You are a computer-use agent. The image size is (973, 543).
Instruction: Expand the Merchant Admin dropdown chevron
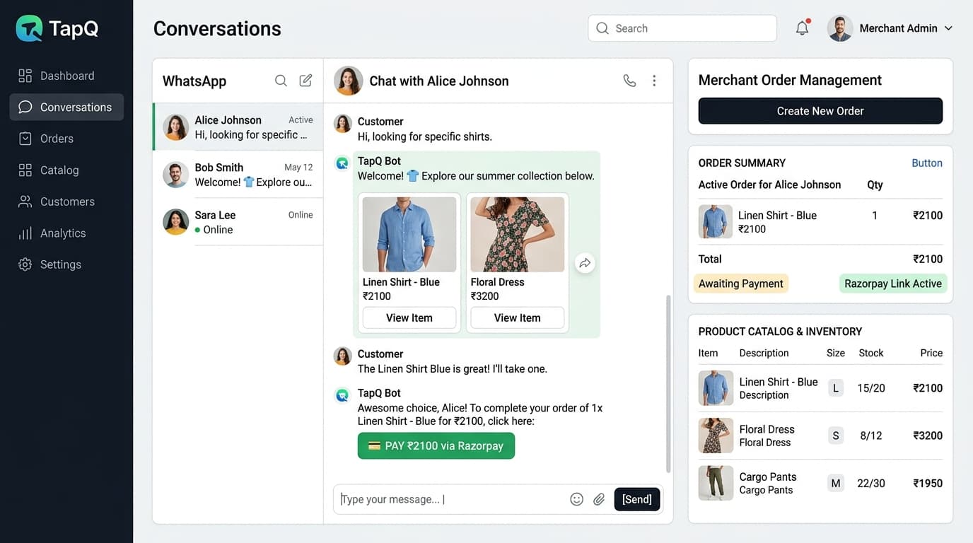coord(948,28)
